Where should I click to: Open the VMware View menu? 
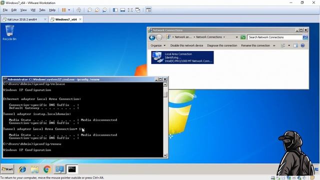(x=23, y=10)
